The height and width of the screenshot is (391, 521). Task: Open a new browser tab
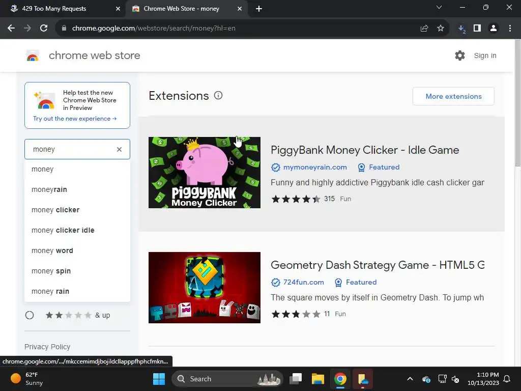click(259, 9)
